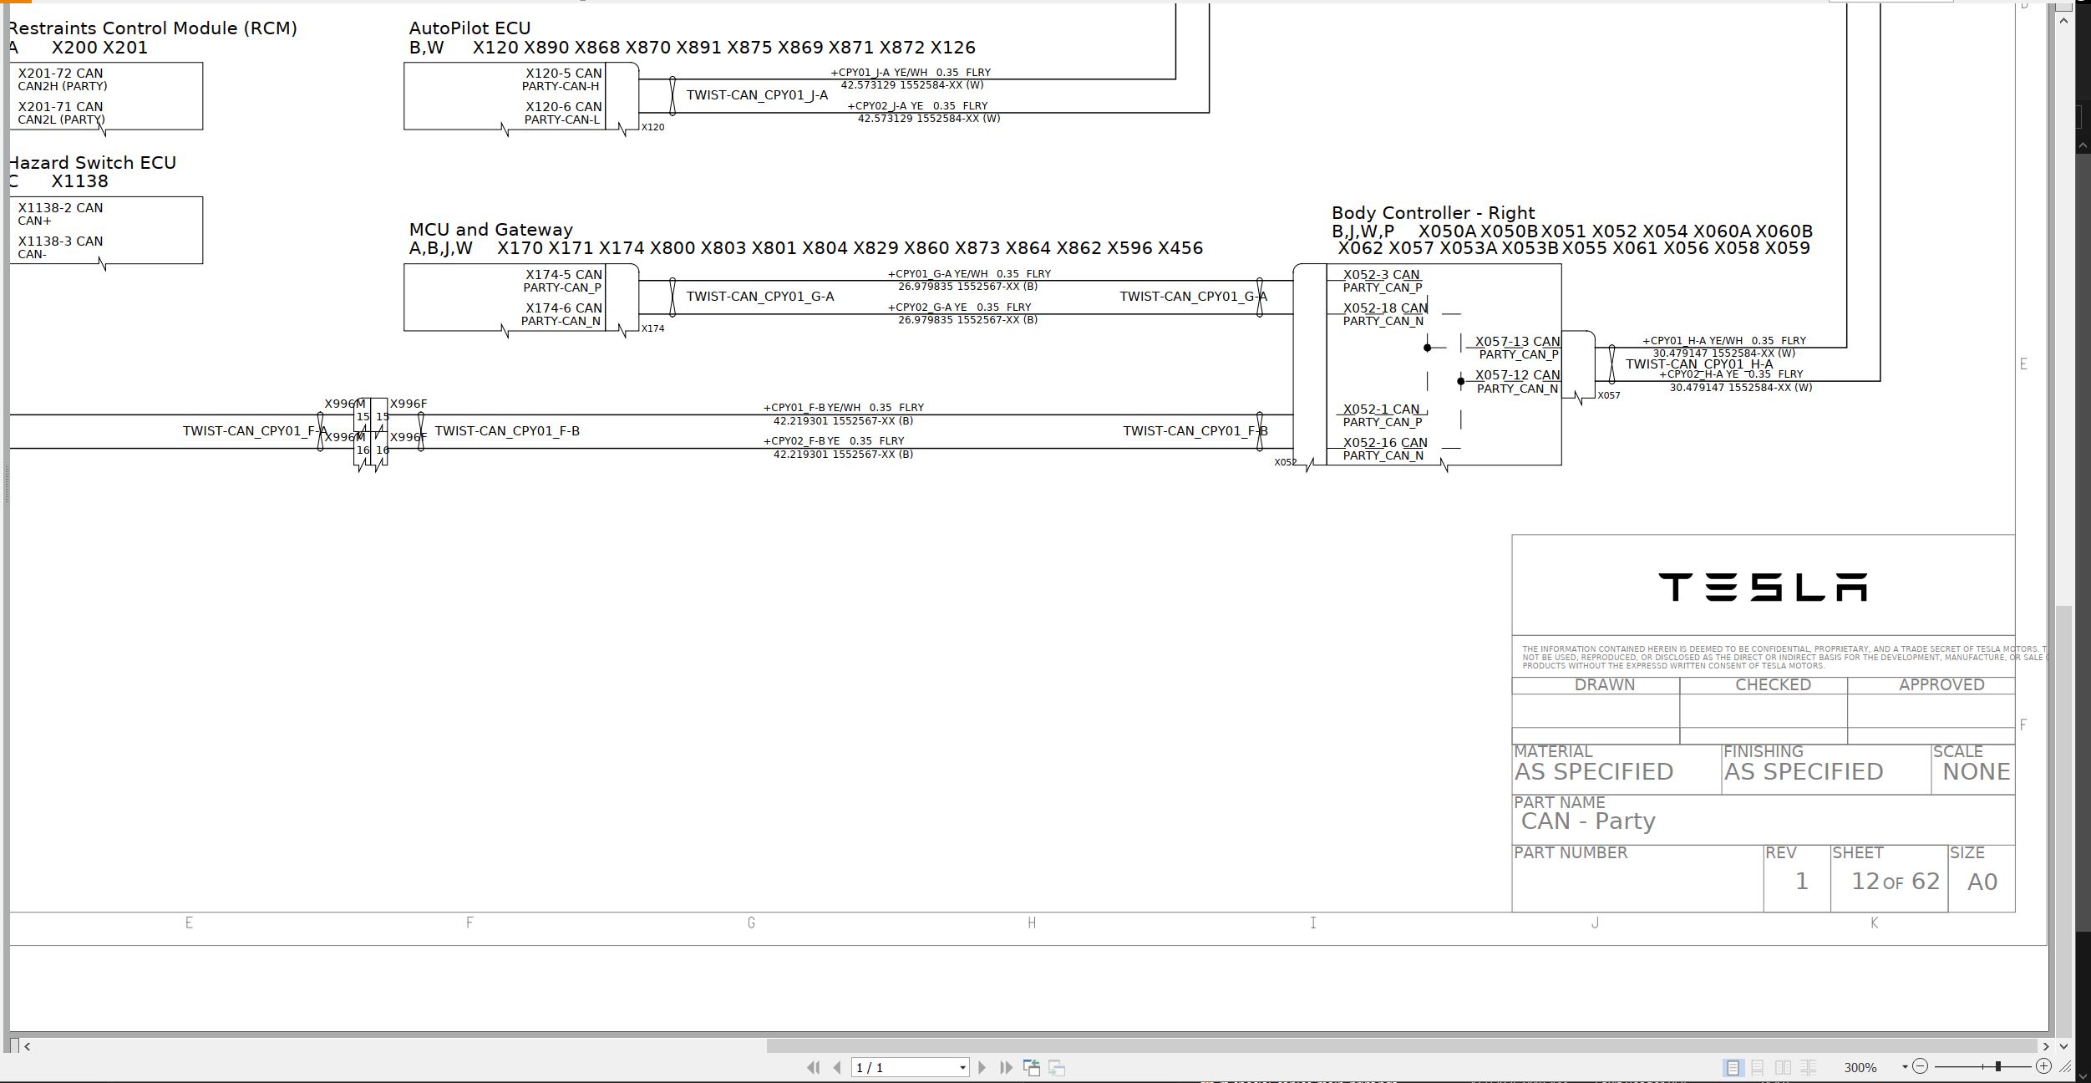The image size is (2091, 1083).
Task: Go to the first page
Action: 812,1067
